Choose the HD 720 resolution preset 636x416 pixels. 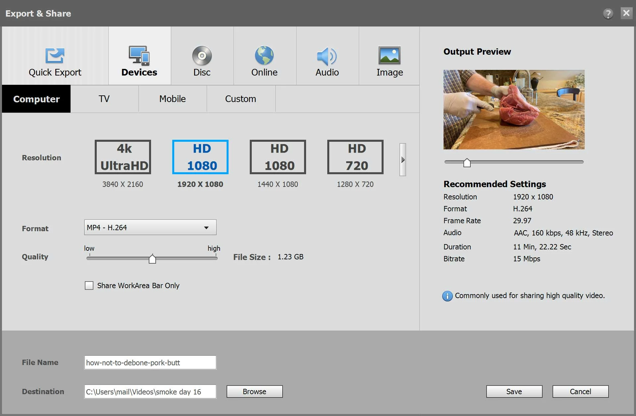[x=355, y=157]
